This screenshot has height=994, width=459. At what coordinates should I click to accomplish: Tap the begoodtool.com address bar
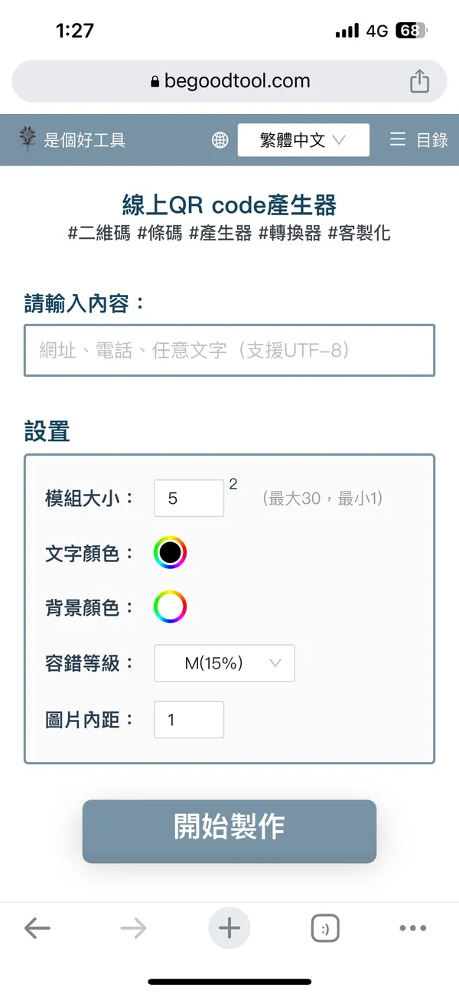229,81
